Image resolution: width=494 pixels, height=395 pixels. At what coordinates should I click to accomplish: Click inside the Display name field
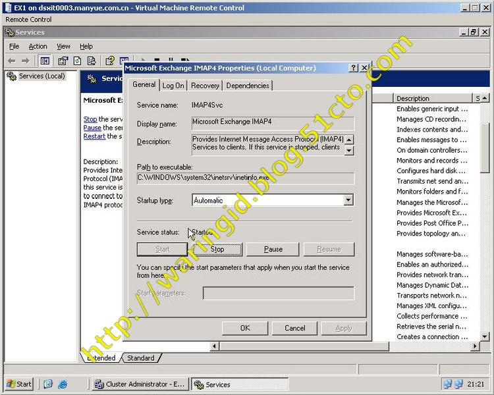tap(273, 122)
